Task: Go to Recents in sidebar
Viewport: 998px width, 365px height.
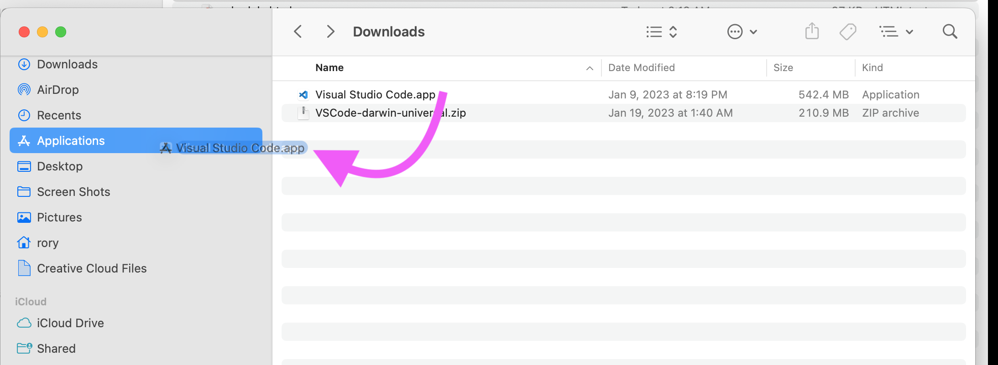Action: coord(59,115)
